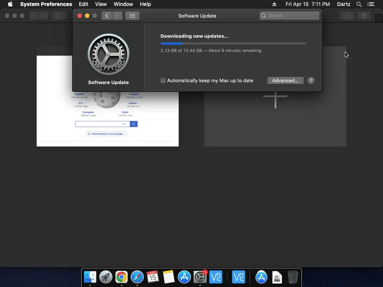Open VNC icon beside System Preferences in Dock
This screenshot has height=287, width=383.
pos(216,277)
